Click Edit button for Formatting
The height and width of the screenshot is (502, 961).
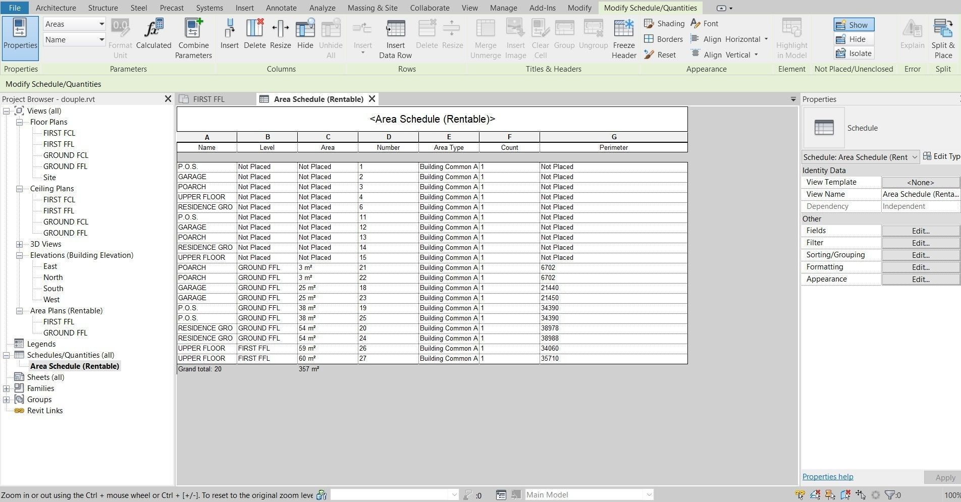click(x=921, y=267)
